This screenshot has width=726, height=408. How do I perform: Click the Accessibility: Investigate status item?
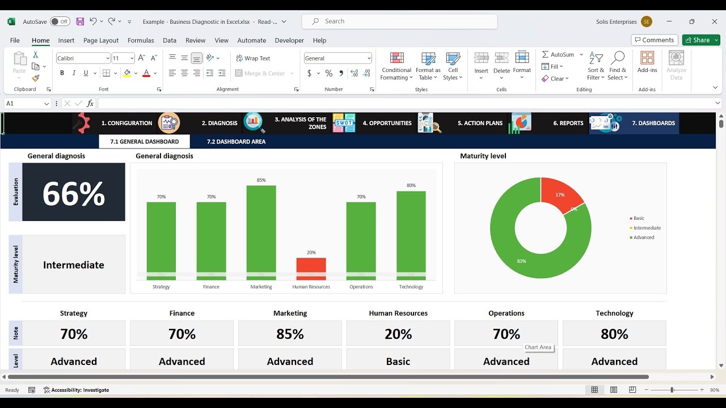tap(76, 390)
